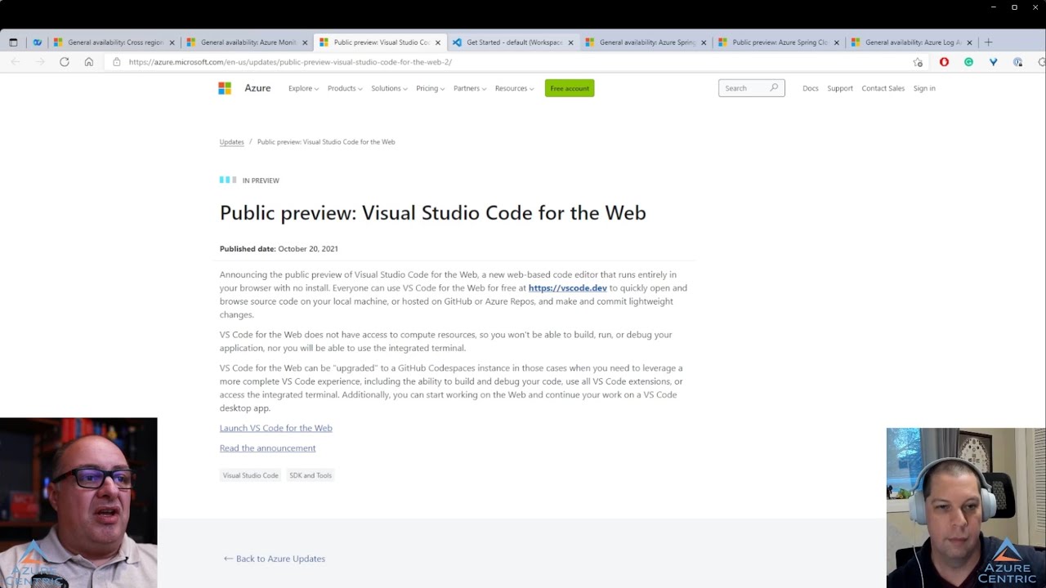Click Back to Azure Updates
Screen dimensions: 1046x588
[274, 559]
